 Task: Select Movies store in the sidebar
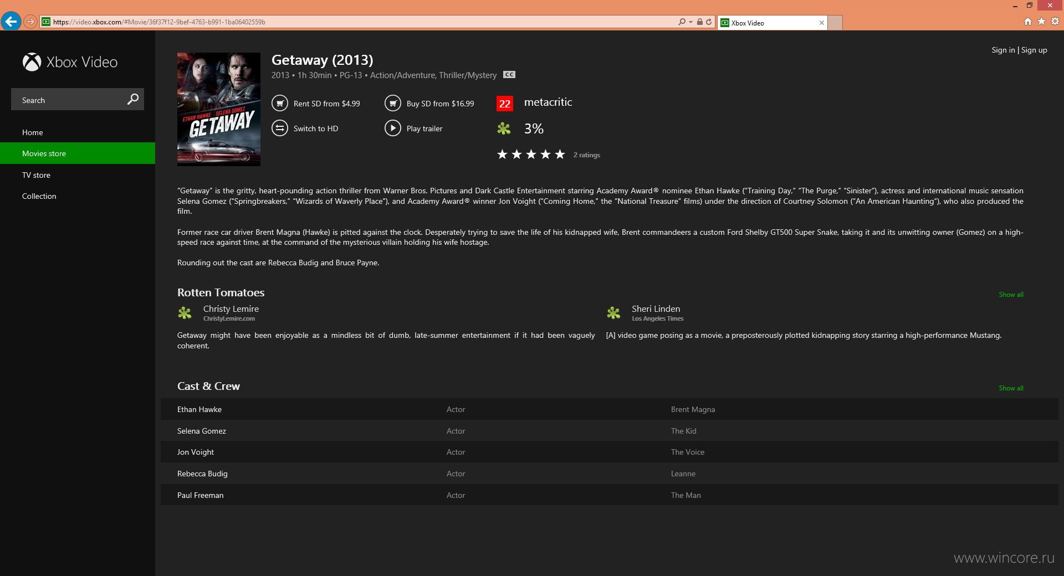[78, 153]
